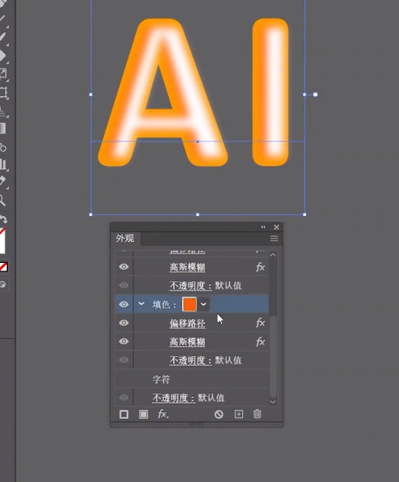Clear appearance with the no-symbol icon
This screenshot has height=482, width=399.
(219, 414)
